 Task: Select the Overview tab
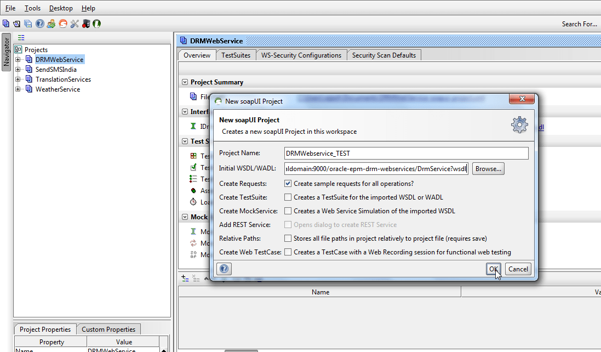197,55
